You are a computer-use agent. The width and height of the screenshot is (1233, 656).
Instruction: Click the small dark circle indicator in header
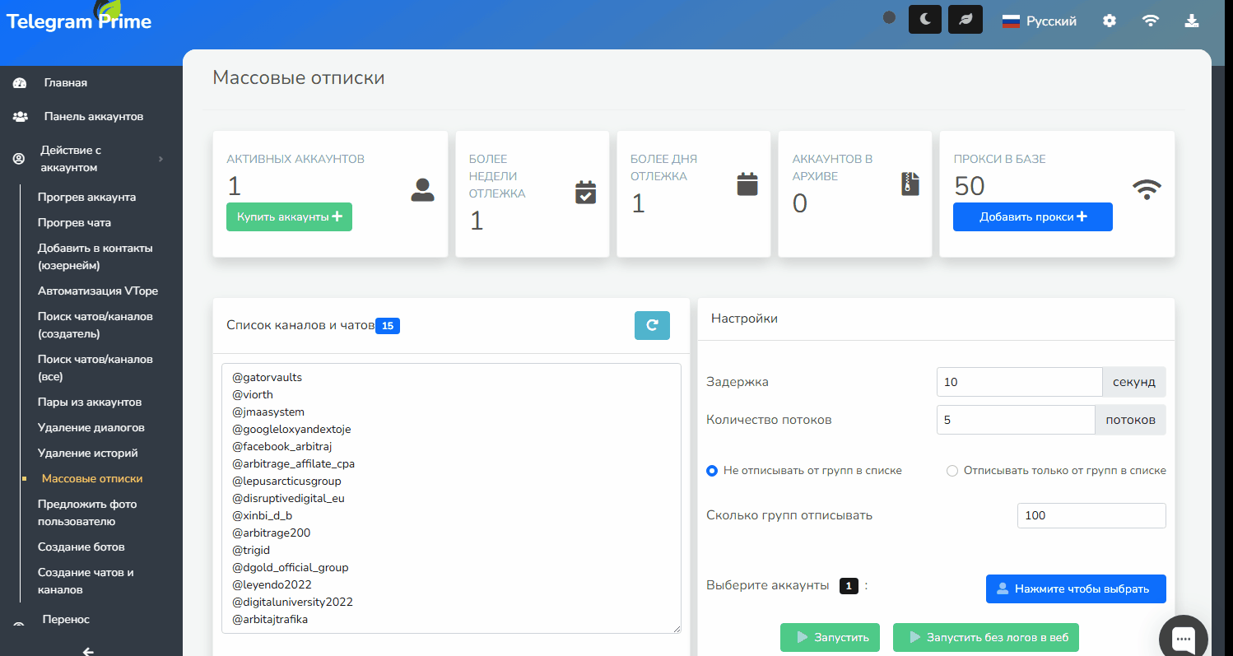[x=889, y=17]
